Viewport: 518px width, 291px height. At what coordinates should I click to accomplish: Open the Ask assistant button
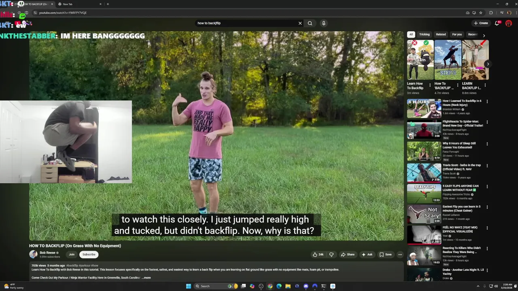click(x=367, y=255)
